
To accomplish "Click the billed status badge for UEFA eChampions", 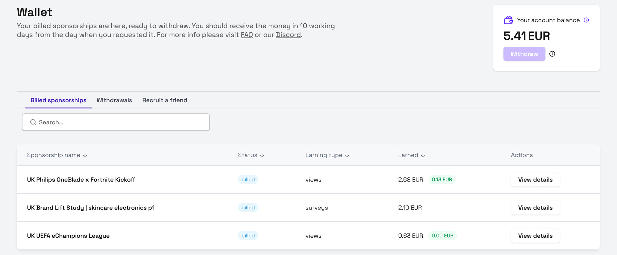I will click(x=248, y=236).
